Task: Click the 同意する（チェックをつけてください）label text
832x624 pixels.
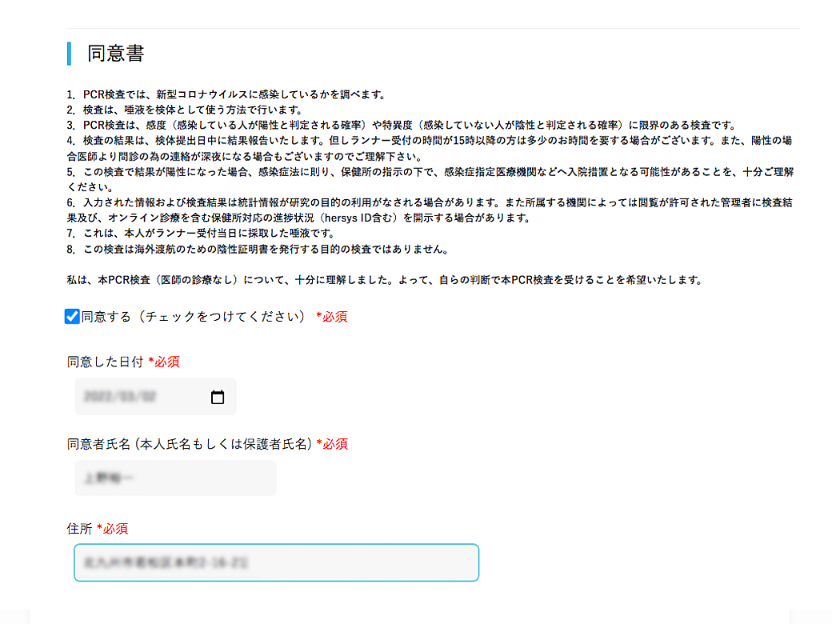Action: pos(194,317)
